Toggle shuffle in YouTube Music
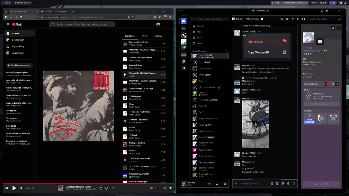 pyautogui.click(x=164, y=188)
